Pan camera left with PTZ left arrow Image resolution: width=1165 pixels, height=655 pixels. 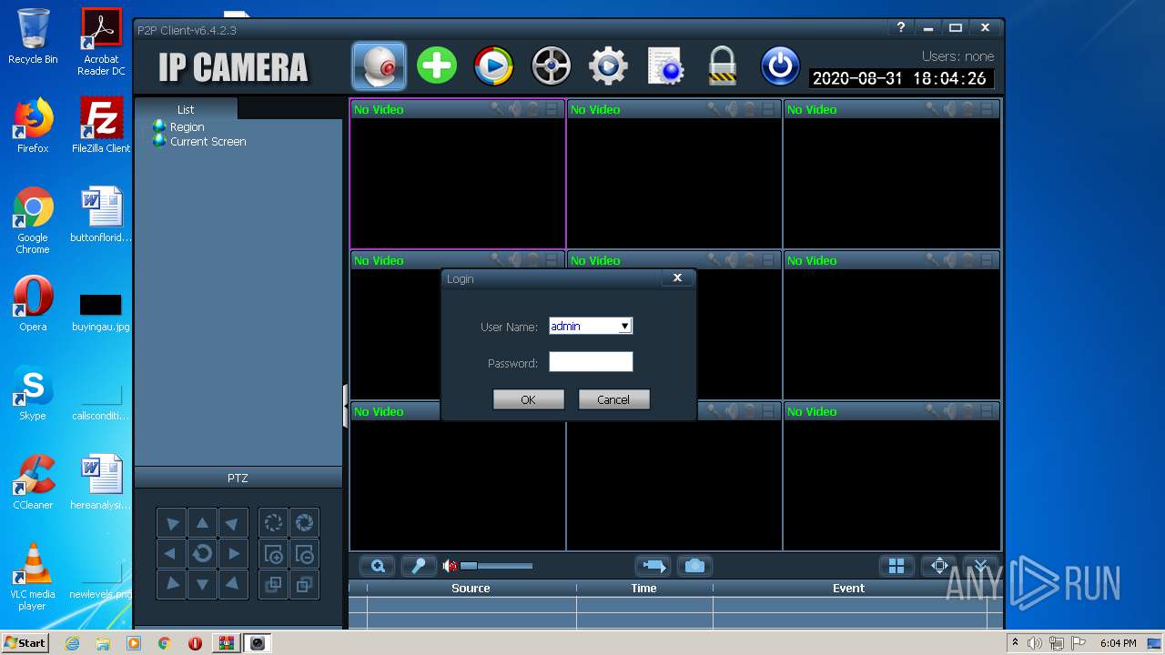172,553
